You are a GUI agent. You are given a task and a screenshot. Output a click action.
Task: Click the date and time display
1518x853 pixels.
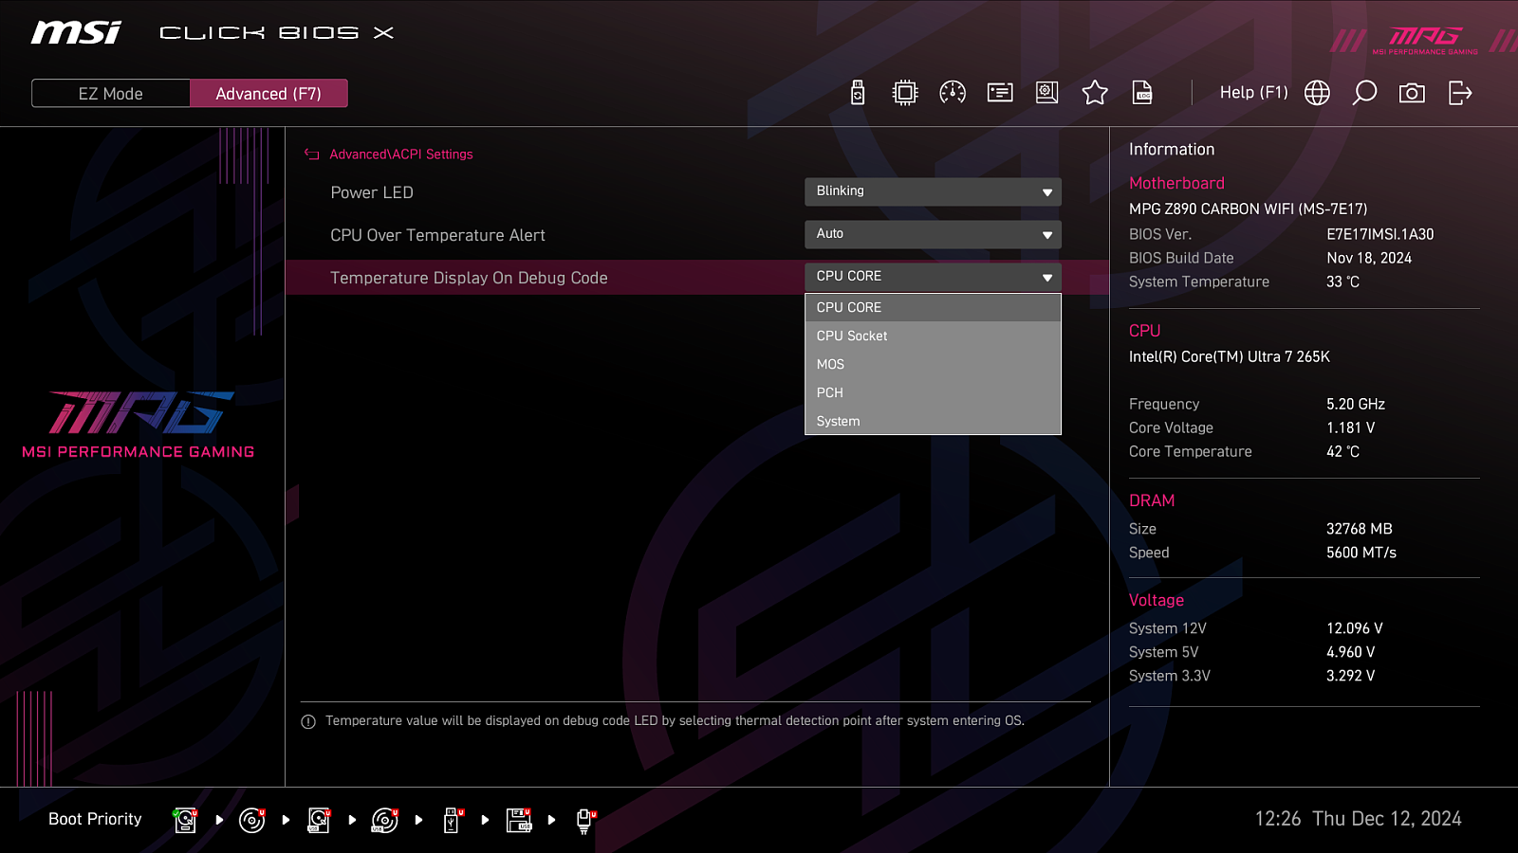(1358, 819)
